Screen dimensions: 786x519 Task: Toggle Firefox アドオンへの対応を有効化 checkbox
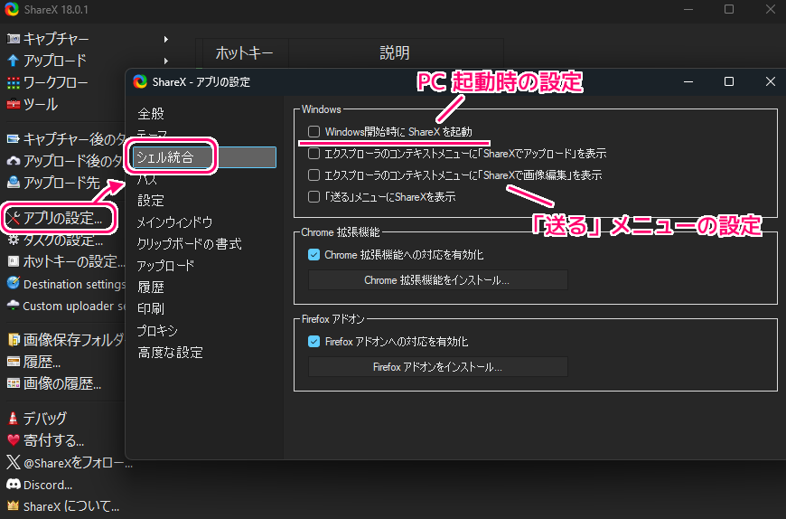coord(313,342)
